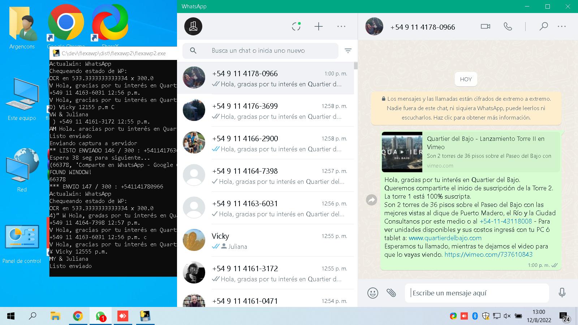Viewport: 578px width, 325px height.
Task: Click console line 'Listo enviado' at bottom
Action: [70, 266]
